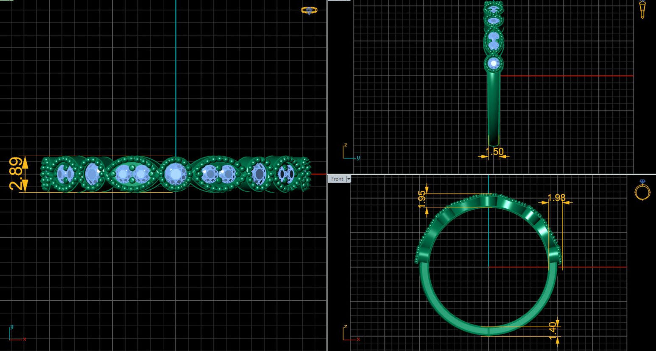Click the top-view ring icon in the left viewport
656x351 pixels.
(x=309, y=10)
